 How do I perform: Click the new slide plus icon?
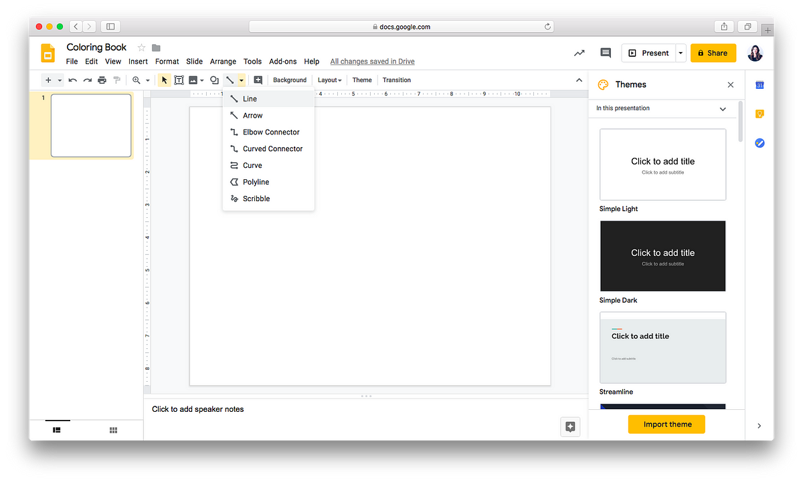point(48,80)
